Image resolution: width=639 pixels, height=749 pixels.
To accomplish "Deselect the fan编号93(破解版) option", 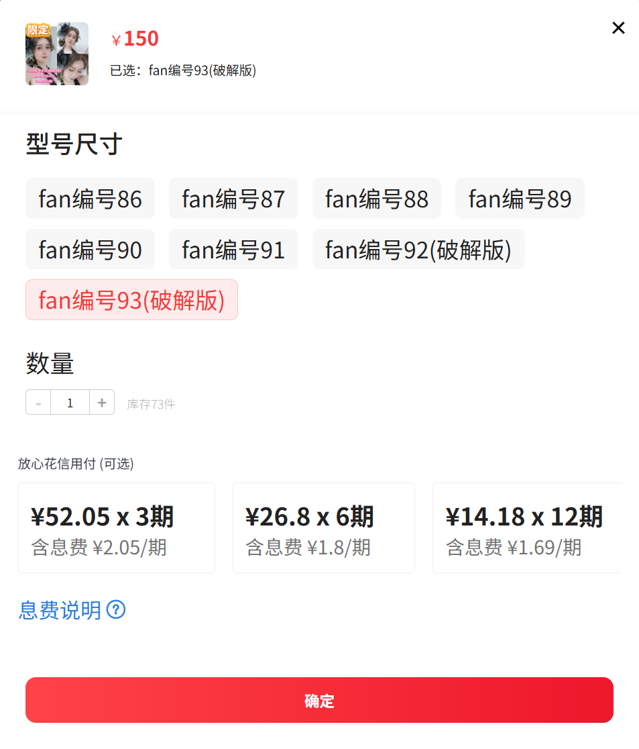I will (131, 299).
